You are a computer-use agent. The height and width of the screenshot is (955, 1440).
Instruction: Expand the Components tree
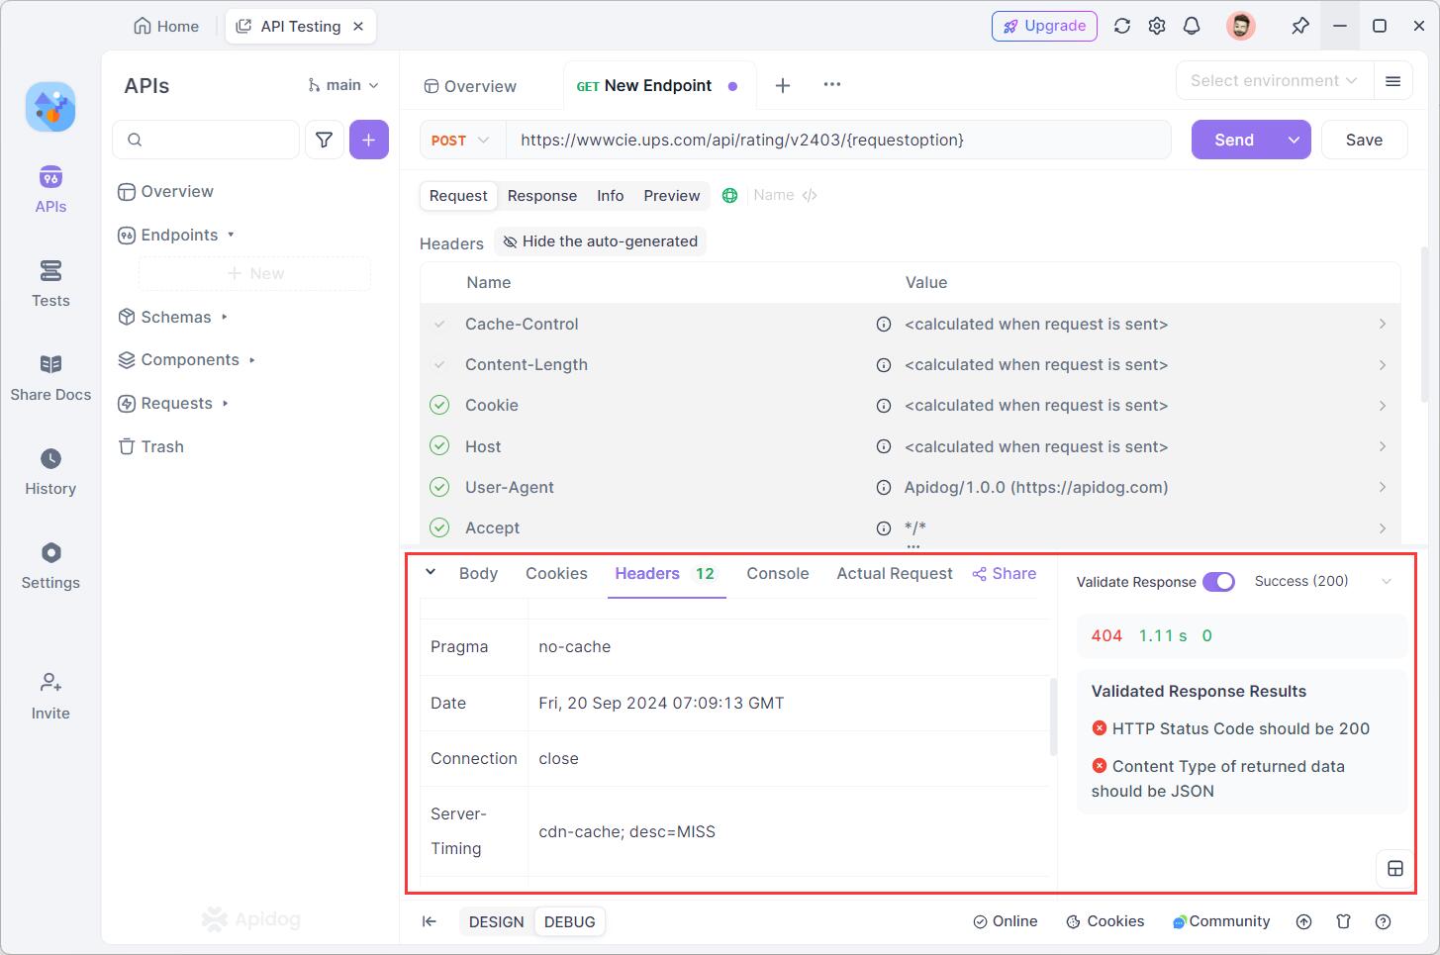(252, 360)
